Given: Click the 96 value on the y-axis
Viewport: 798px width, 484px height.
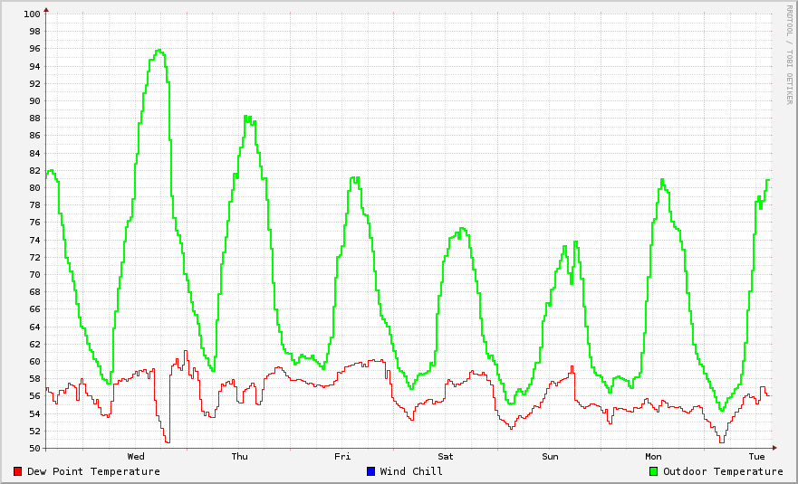Looking at the screenshot, I should point(34,49).
